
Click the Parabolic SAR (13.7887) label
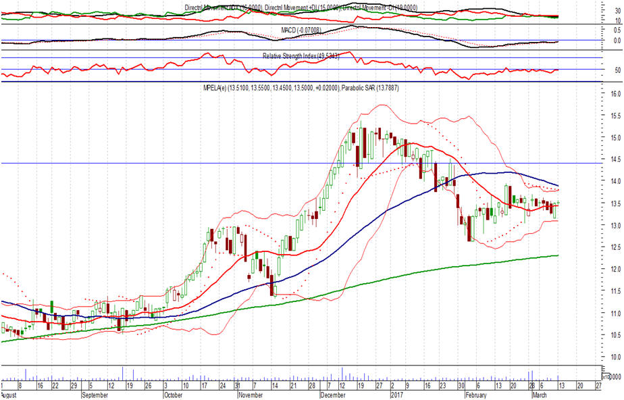[x=371, y=89]
